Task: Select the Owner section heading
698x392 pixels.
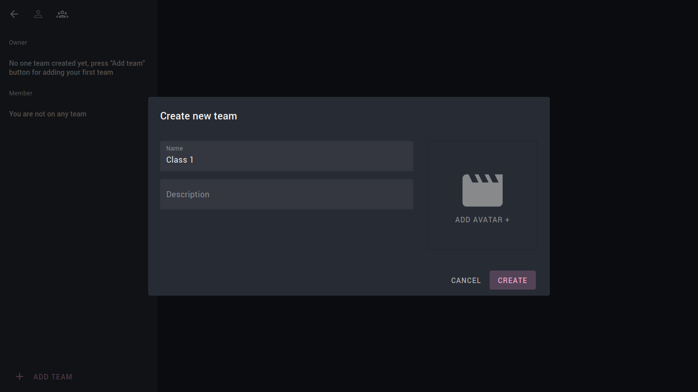Action: [x=18, y=43]
